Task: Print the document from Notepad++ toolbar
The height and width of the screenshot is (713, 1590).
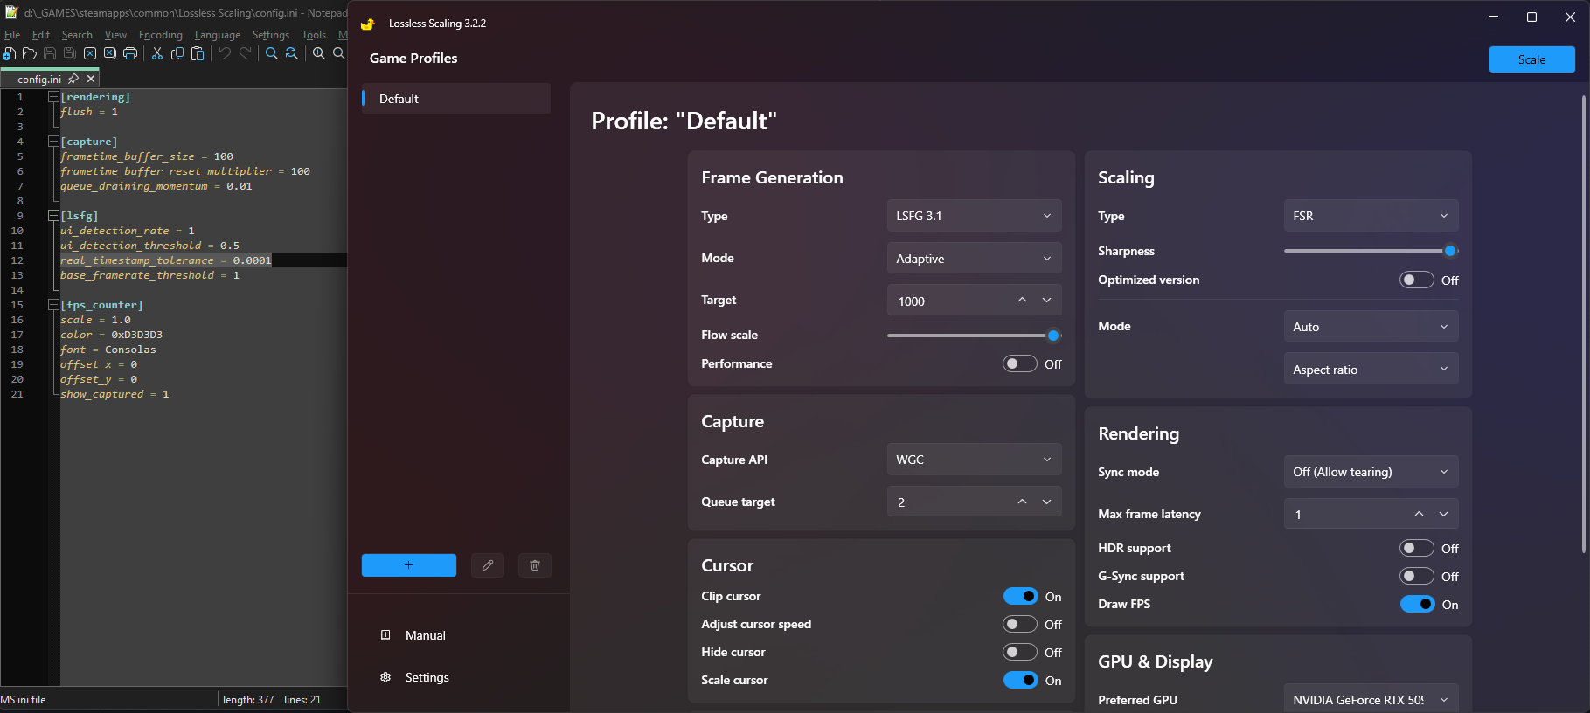Action: click(130, 54)
